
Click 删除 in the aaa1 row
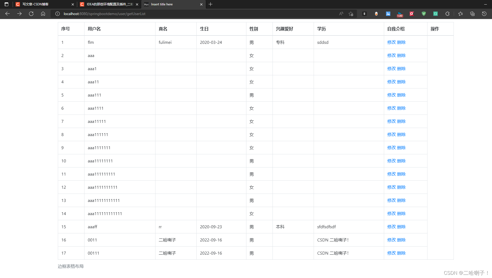tap(401, 69)
